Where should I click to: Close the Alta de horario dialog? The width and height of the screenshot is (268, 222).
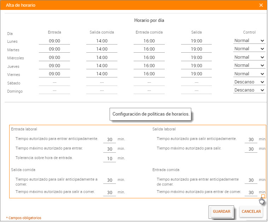pos(261,5)
